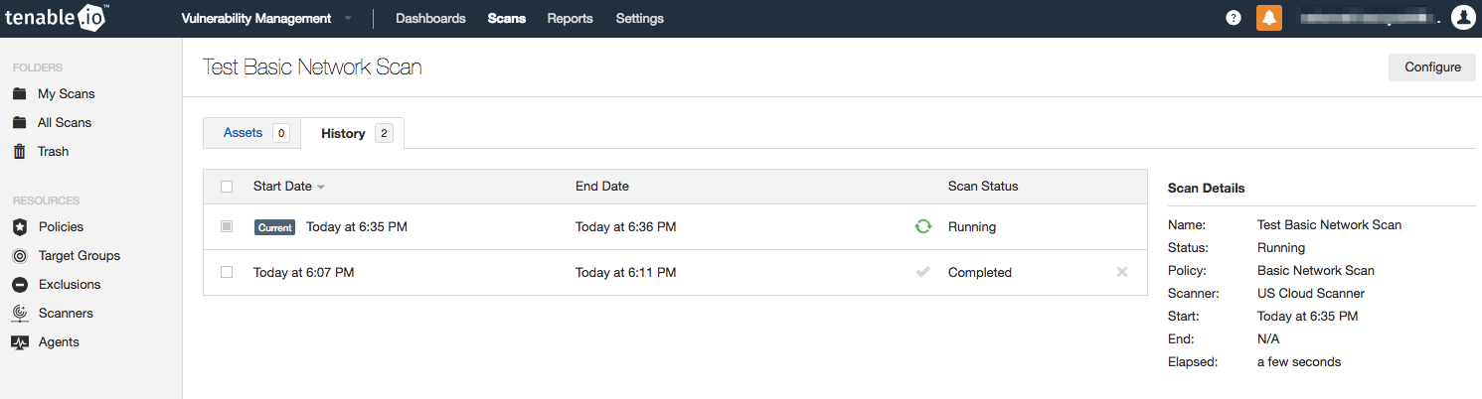Click the Agents monitor icon
1482x399 pixels.
coord(19,342)
